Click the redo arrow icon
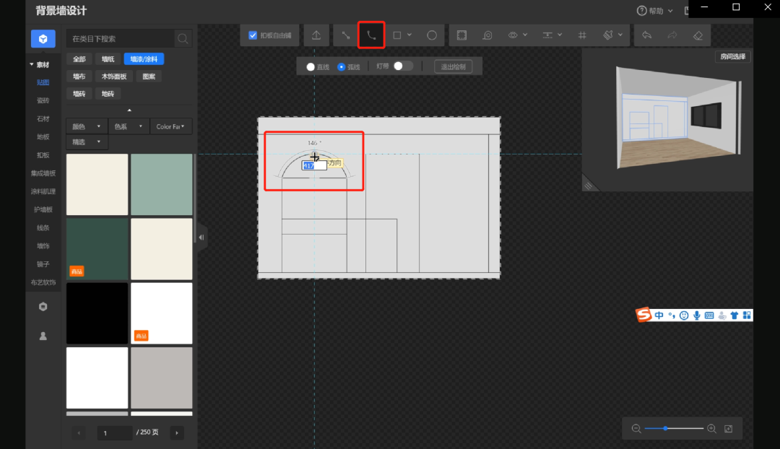780x449 pixels. (672, 35)
